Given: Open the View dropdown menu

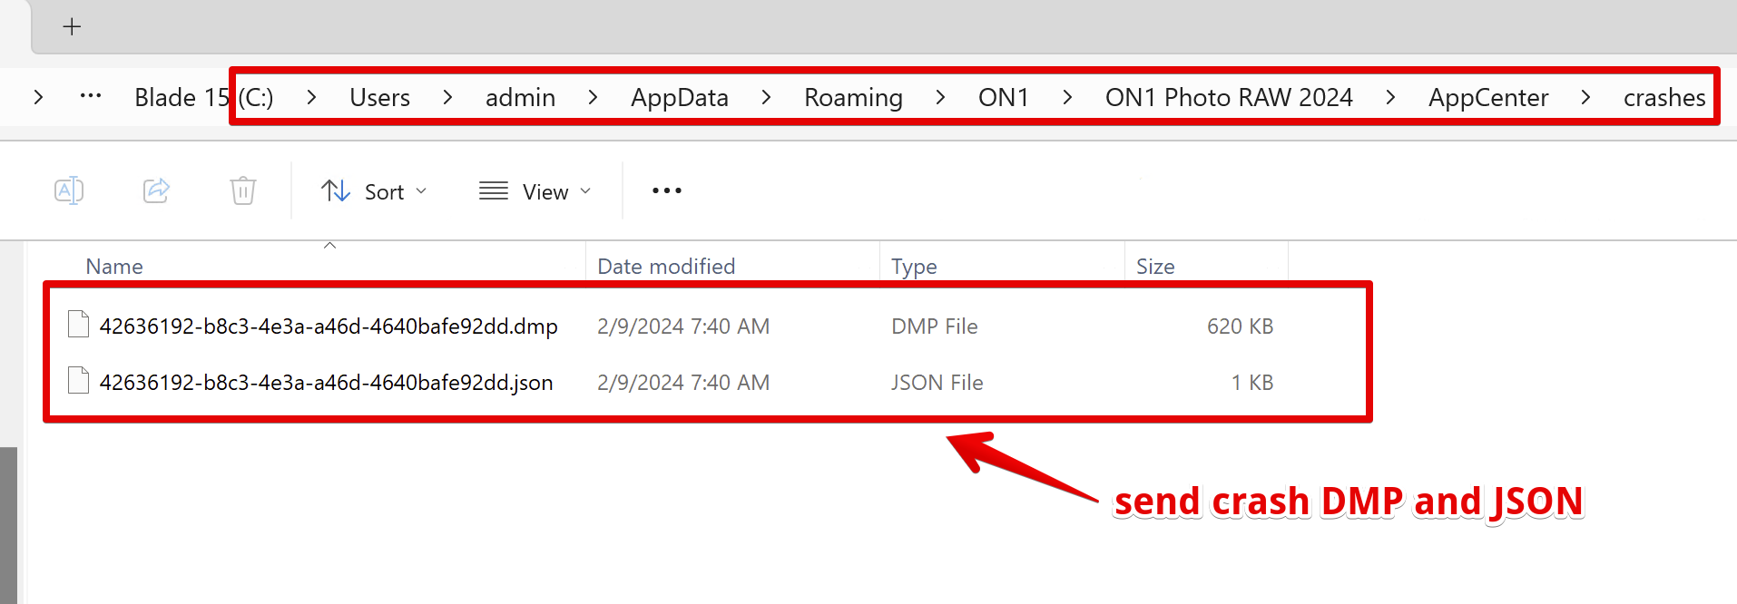Looking at the screenshot, I should pyautogui.click(x=535, y=191).
